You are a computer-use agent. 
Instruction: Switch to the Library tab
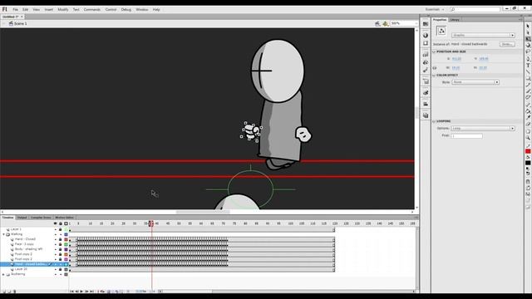[x=455, y=20]
